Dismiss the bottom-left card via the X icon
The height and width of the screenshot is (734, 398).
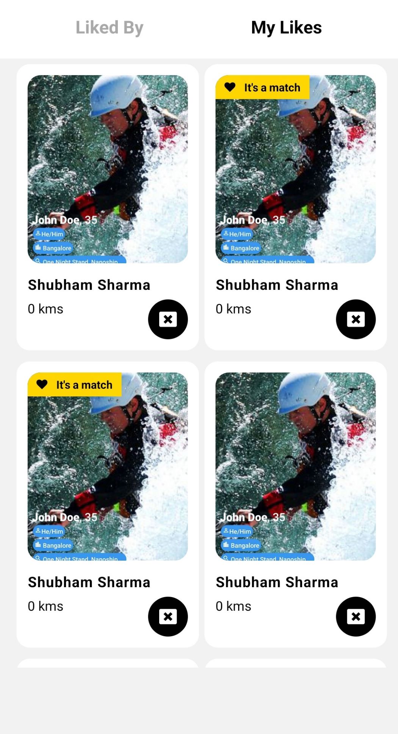click(168, 616)
